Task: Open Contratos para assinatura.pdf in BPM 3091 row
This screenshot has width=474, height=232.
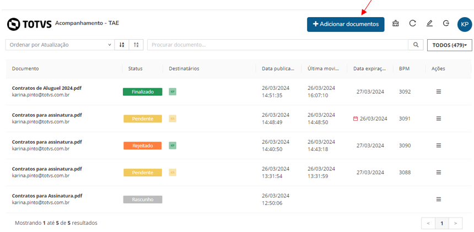Action: click(x=47, y=115)
